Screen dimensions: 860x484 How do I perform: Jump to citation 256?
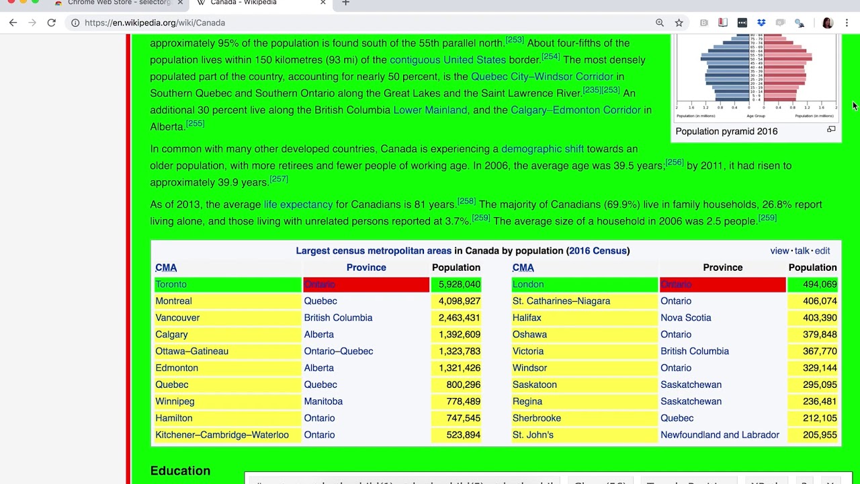674,163
